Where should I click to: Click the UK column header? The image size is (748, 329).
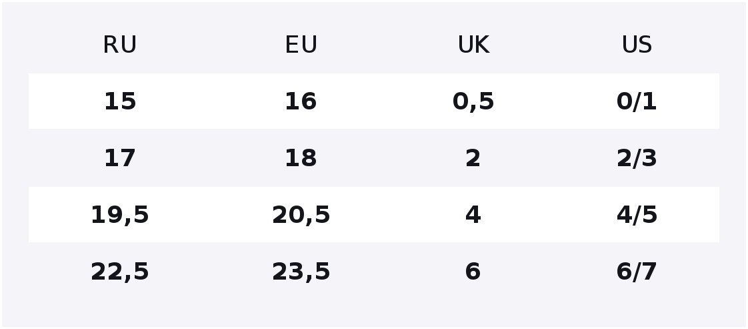click(x=473, y=45)
